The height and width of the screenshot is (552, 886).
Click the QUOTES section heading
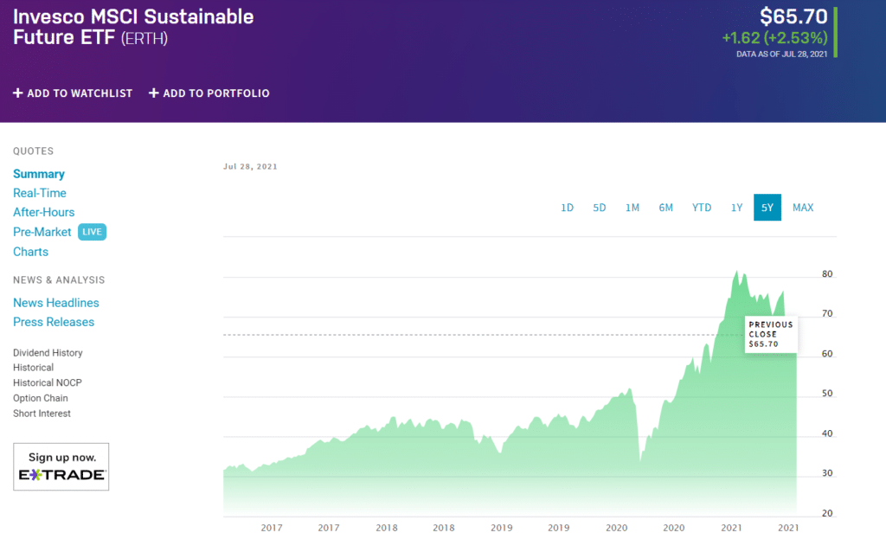coord(34,151)
